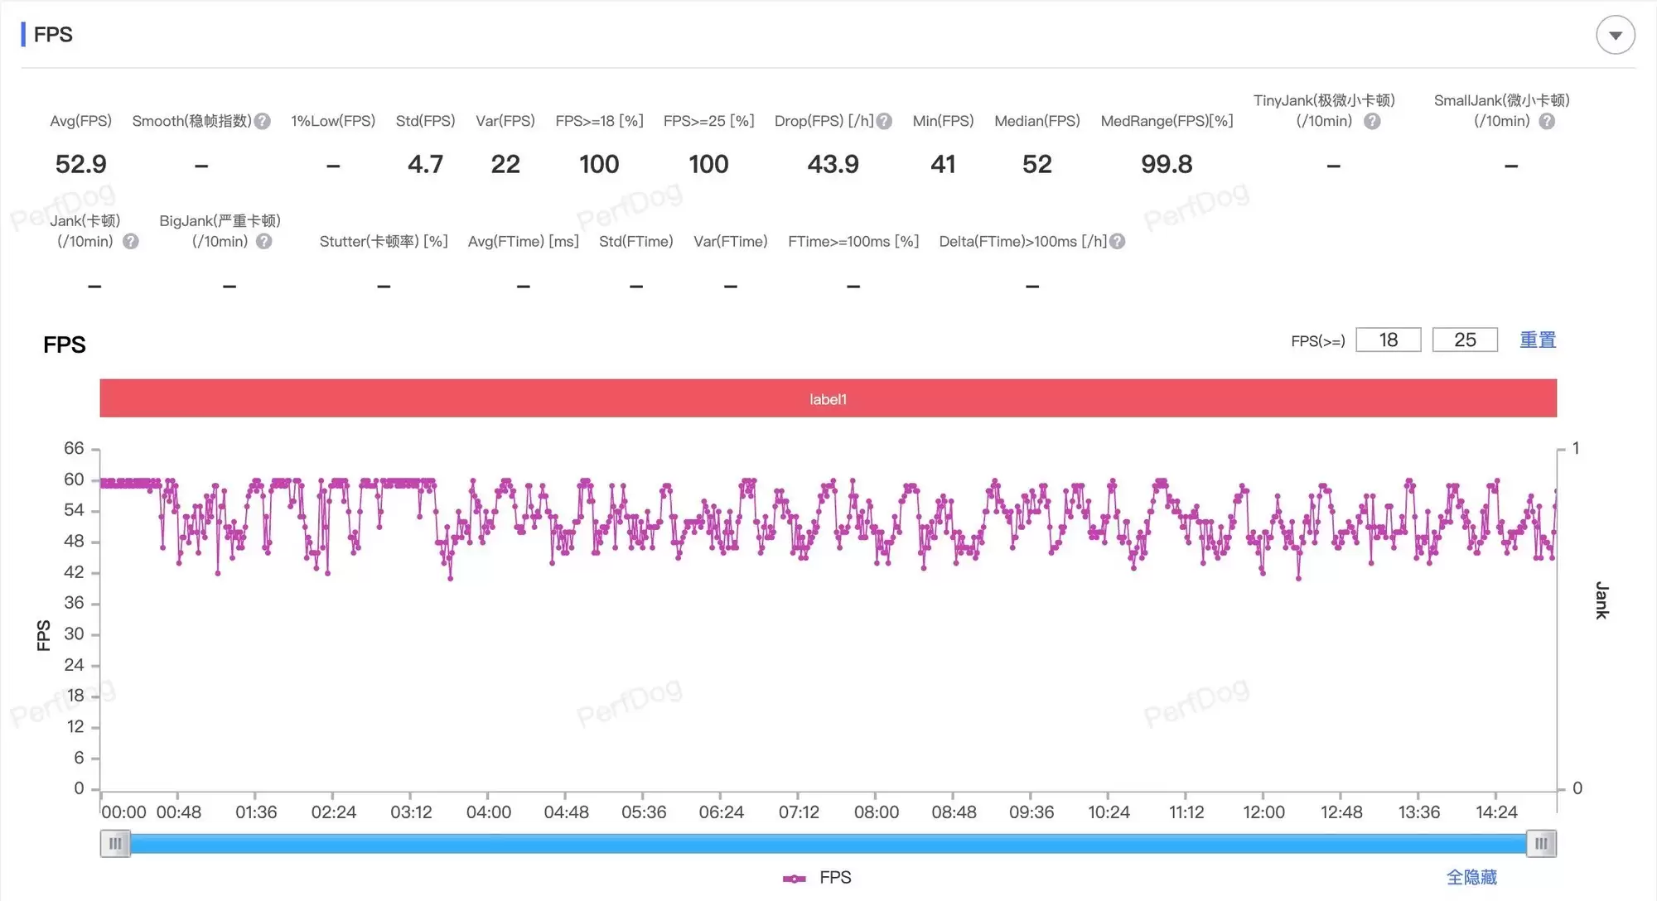Click right handle of time range slider
The width and height of the screenshot is (1657, 901).
point(1541,843)
